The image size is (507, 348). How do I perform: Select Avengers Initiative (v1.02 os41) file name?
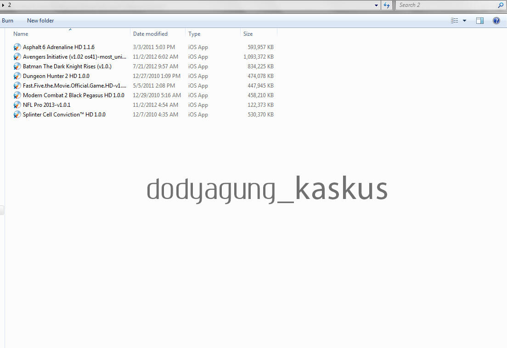(x=74, y=57)
